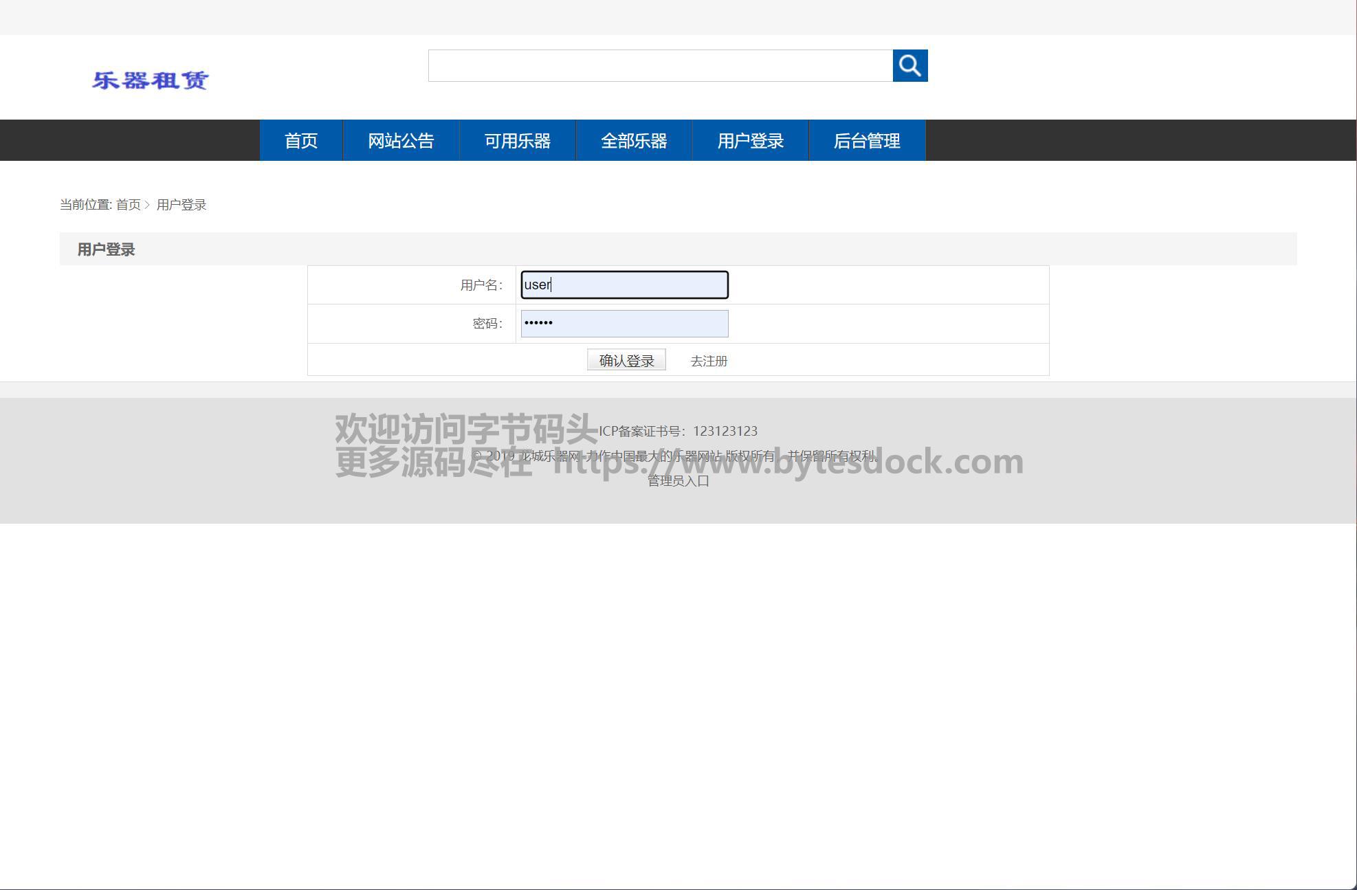Open the 管理员入口 footer link
1357x890 pixels.
click(x=678, y=481)
